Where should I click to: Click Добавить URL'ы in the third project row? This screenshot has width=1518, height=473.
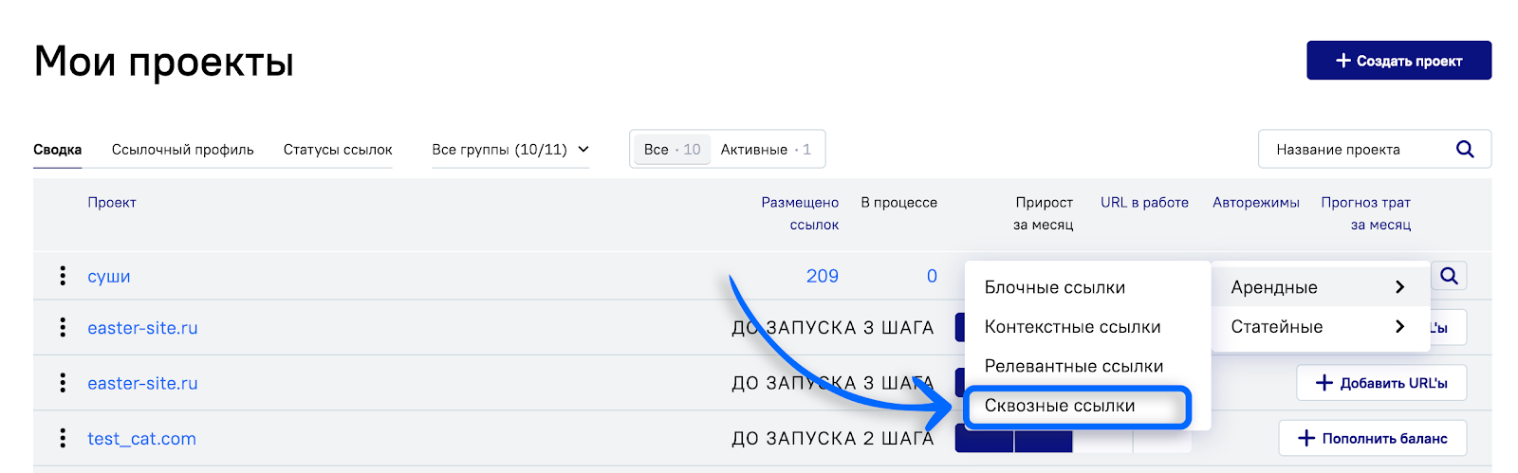(x=1381, y=383)
